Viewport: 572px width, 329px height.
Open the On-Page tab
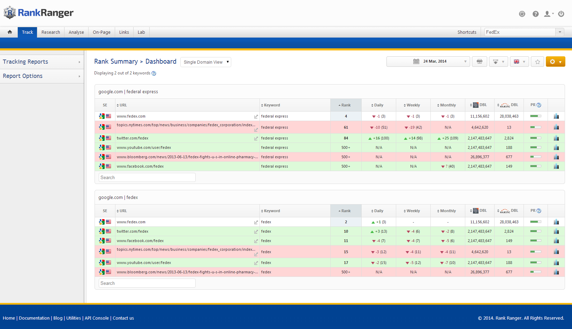click(x=101, y=32)
